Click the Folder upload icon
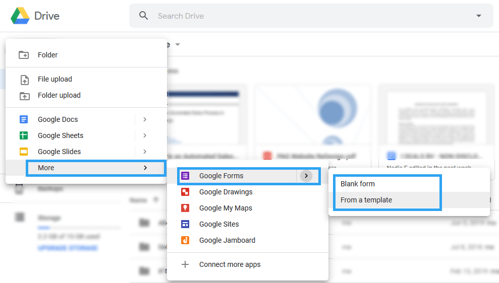This screenshot has height=283, width=499. pos(25,96)
